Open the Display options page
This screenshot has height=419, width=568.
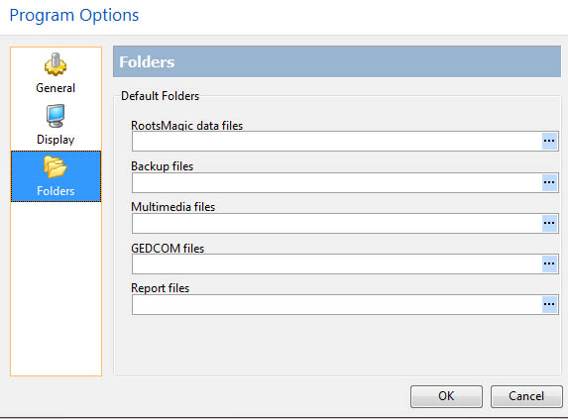pos(56,125)
